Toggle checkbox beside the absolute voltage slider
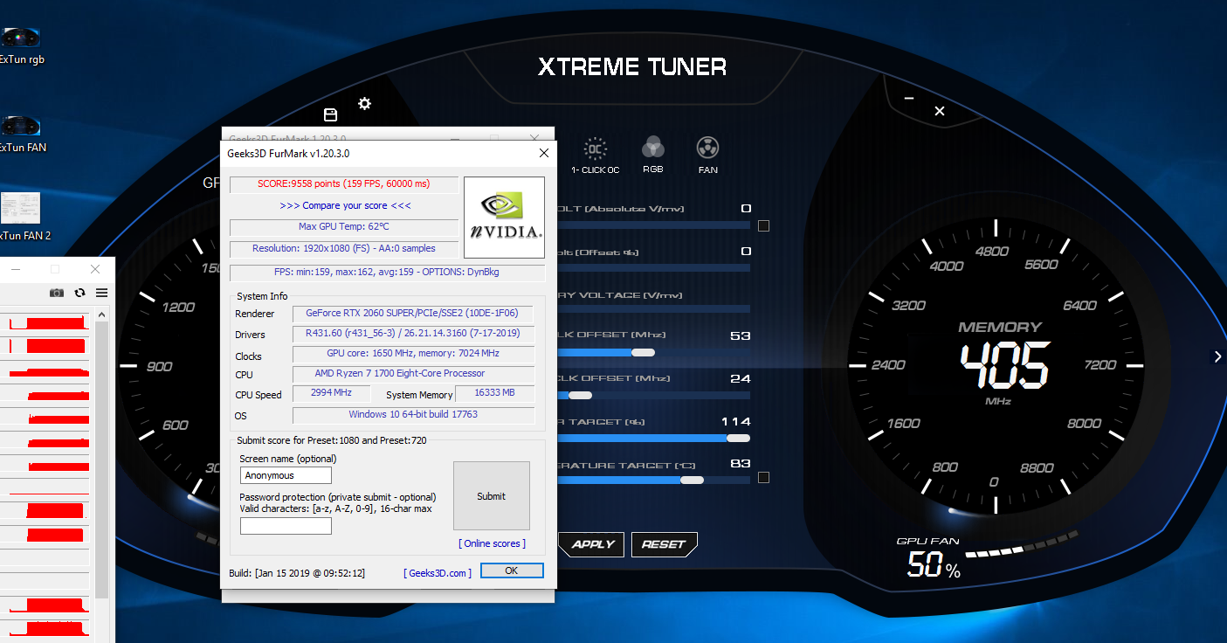The image size is (1227, 643). (764, 226)
